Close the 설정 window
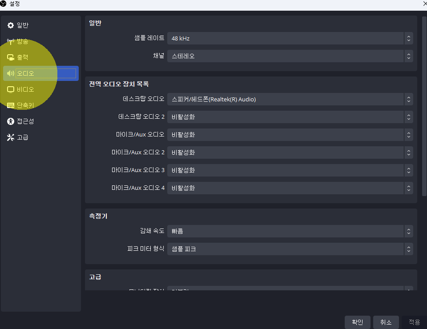 (424, 4)
